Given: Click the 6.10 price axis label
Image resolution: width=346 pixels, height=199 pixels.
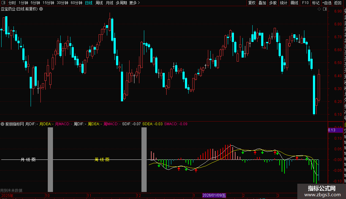Looking at the screenshot, I should [338, 114].
